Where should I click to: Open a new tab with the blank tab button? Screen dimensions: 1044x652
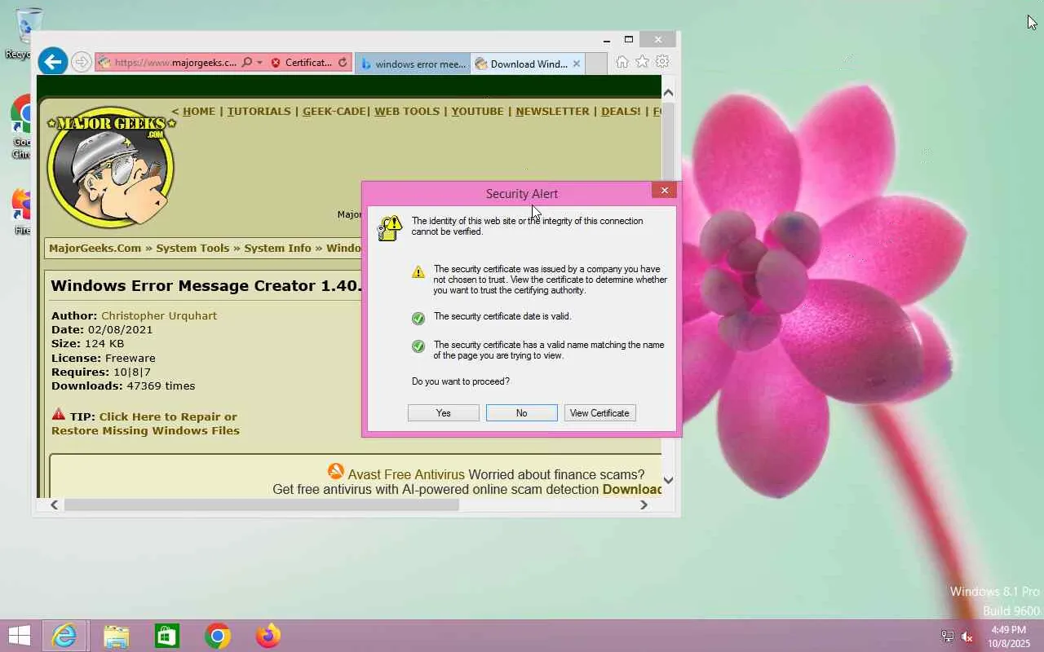[x=596, y=64]
